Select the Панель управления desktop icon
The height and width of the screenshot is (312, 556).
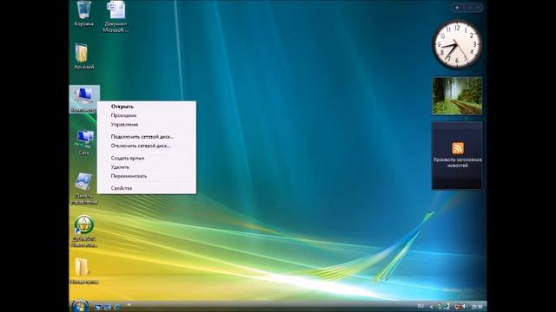click(x=84, y=189)
